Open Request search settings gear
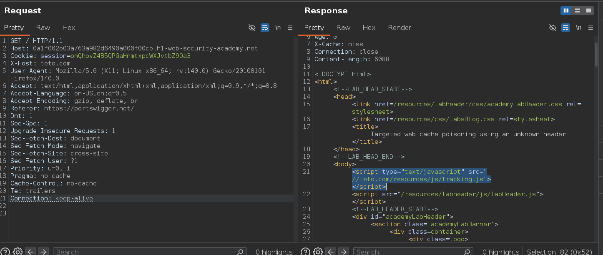This screenshot has height=255, width=603. click(17, 252)
